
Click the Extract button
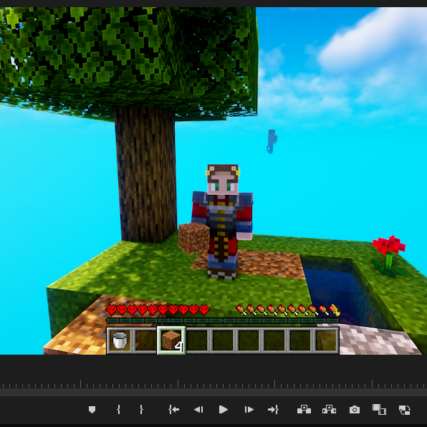coord(329,410)
